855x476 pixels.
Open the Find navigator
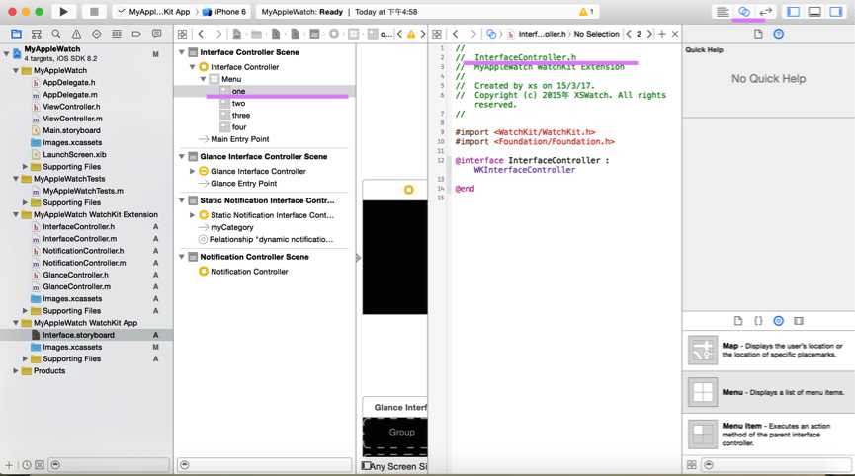point(56,34)
